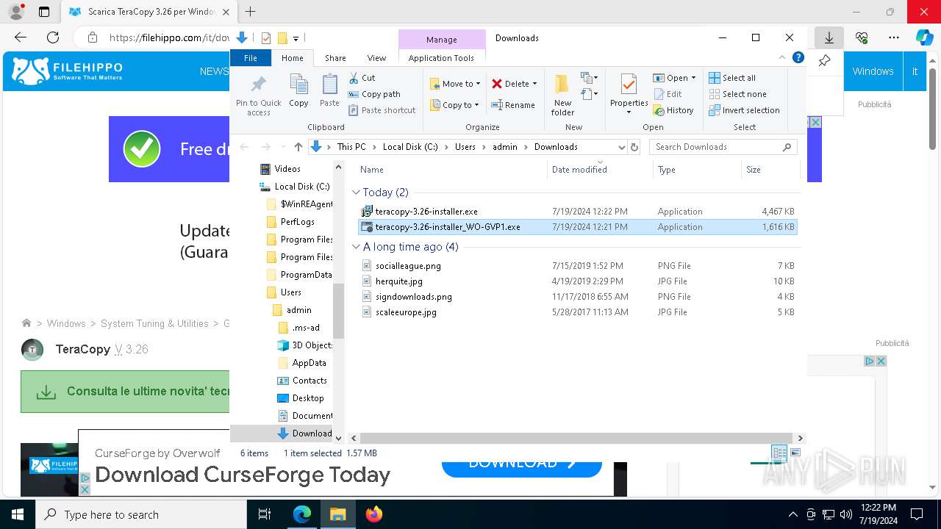Click the Paste ribbon button

point(329,91)
